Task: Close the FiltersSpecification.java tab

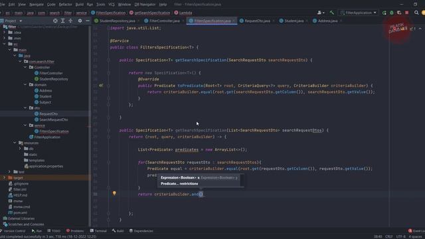Action: pyautogui.click(x=234, y=21)
